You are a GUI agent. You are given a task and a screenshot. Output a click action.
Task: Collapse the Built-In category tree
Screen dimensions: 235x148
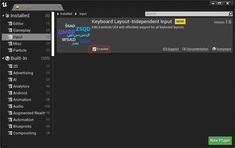tap(3, 58)
